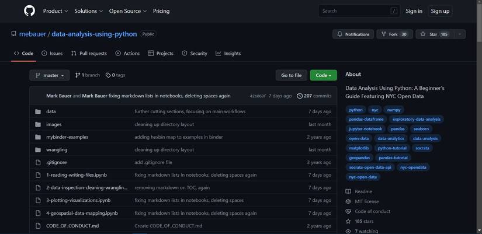Expand the Solutions menu
Screen dimensions: 482x234
pyautogui.click(x=89, y=11)
